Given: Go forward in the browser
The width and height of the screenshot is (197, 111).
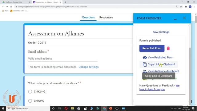Looking at the screenshot, I should (7, 7).
